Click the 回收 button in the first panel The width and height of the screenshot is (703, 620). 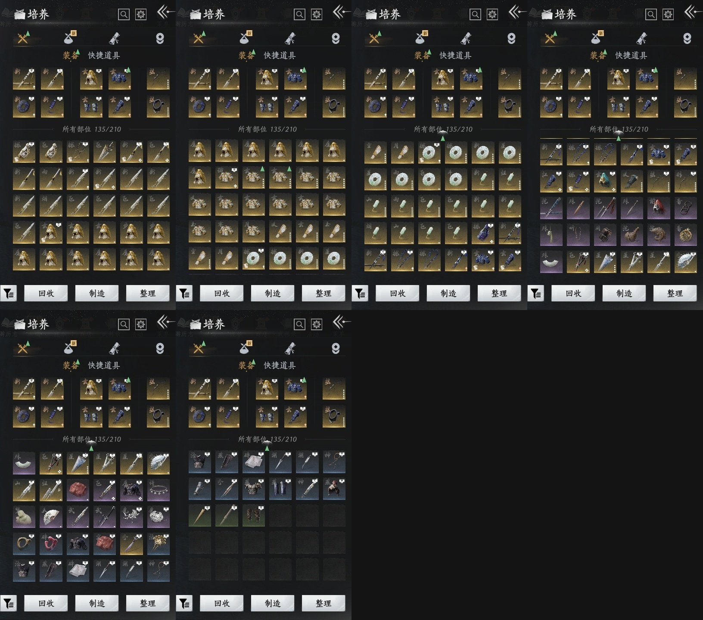46,293
